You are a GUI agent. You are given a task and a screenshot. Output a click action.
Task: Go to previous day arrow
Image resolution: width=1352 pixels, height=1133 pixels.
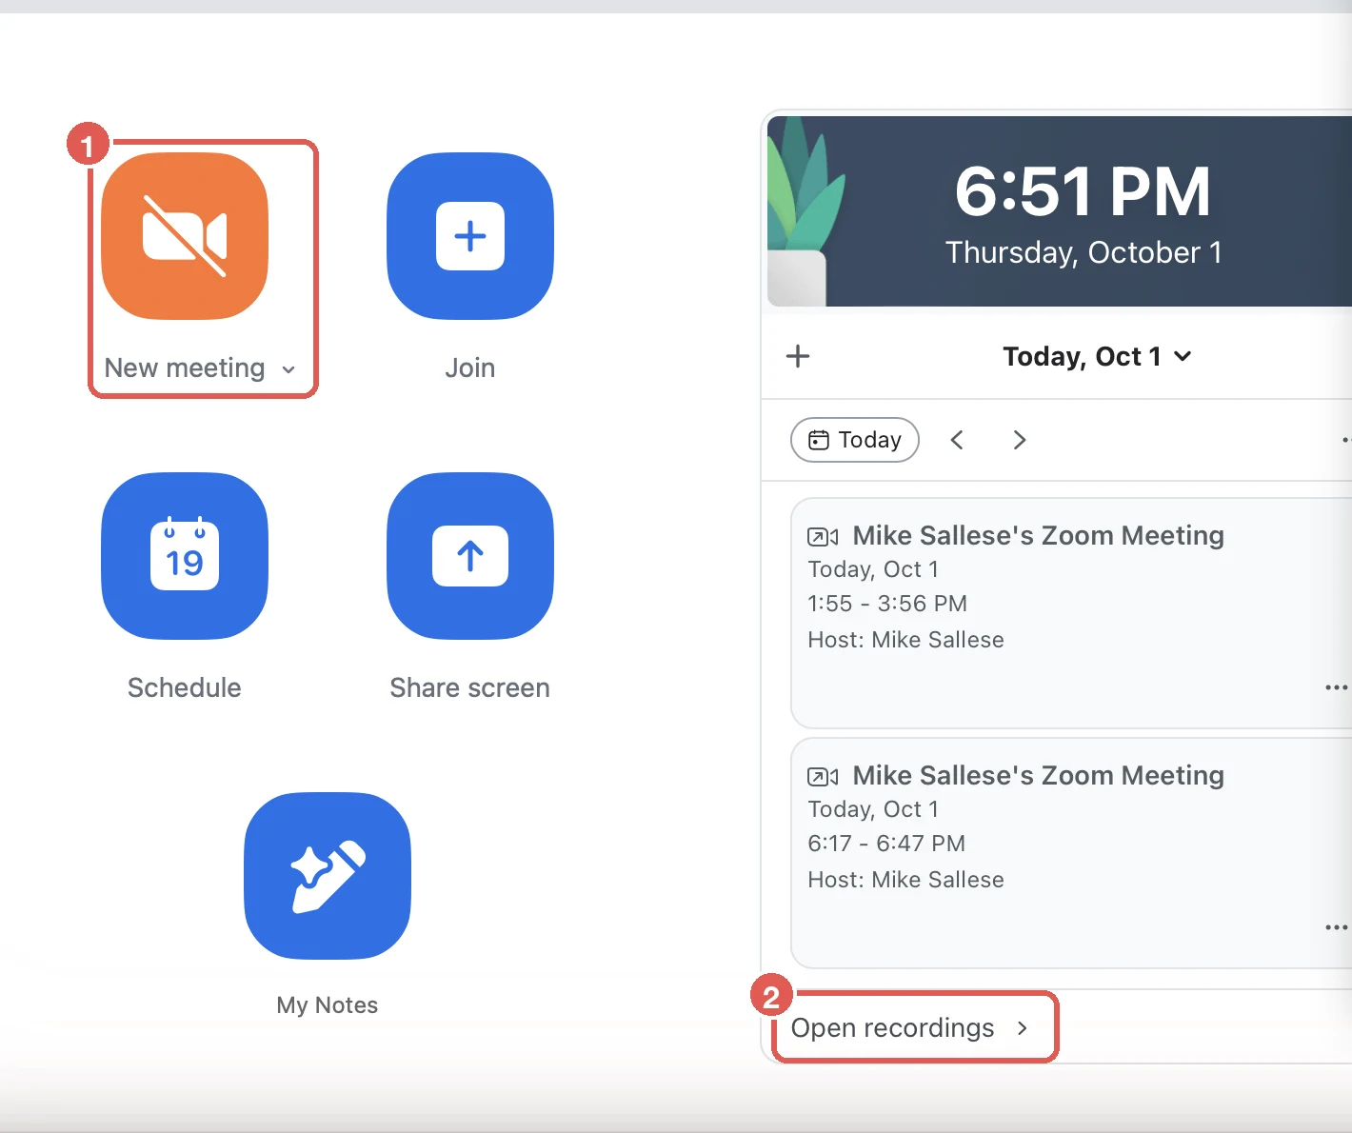click(958, 440)
